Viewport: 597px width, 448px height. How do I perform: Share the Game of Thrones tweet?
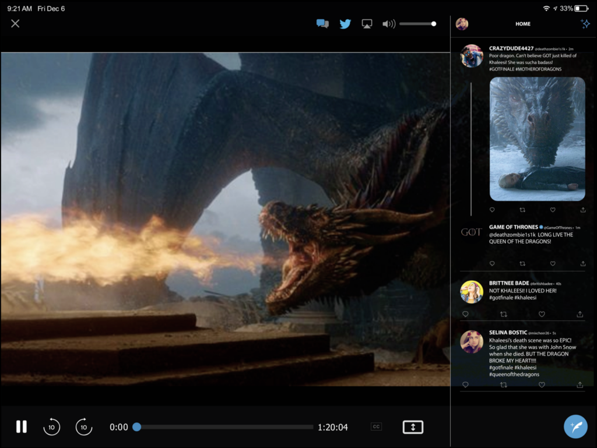coord(583,263)
